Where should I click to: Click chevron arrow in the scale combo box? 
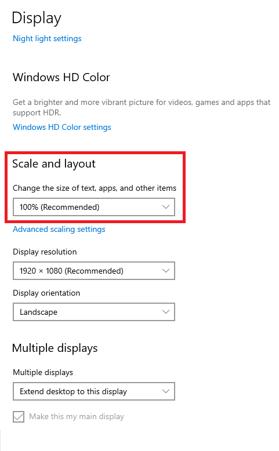pyautogui.click(x=166, y=207)
